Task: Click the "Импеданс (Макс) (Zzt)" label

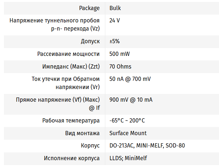Action: click(71, 67)
